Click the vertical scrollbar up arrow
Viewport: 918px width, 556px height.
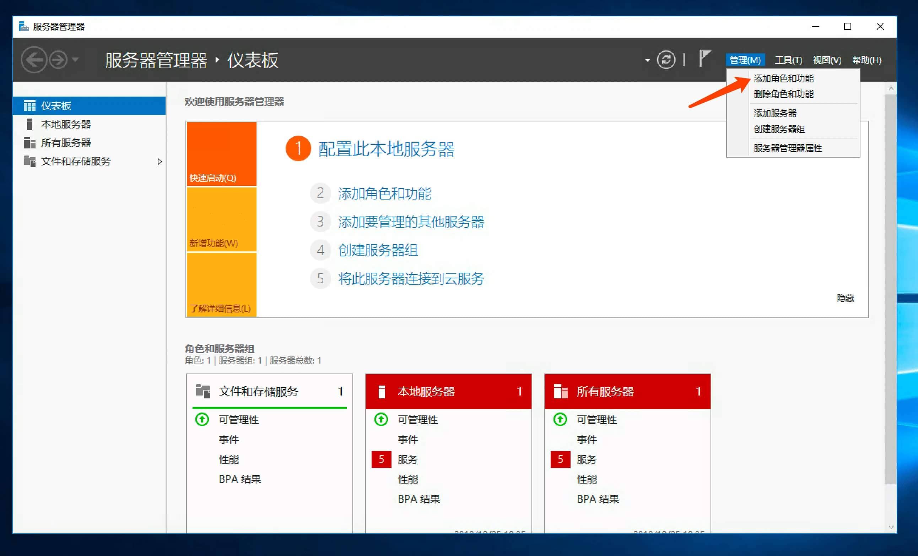tap(891, 89)
